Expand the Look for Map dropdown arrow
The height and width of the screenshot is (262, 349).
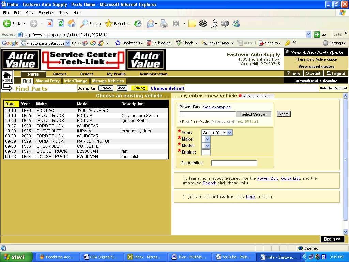232,43
